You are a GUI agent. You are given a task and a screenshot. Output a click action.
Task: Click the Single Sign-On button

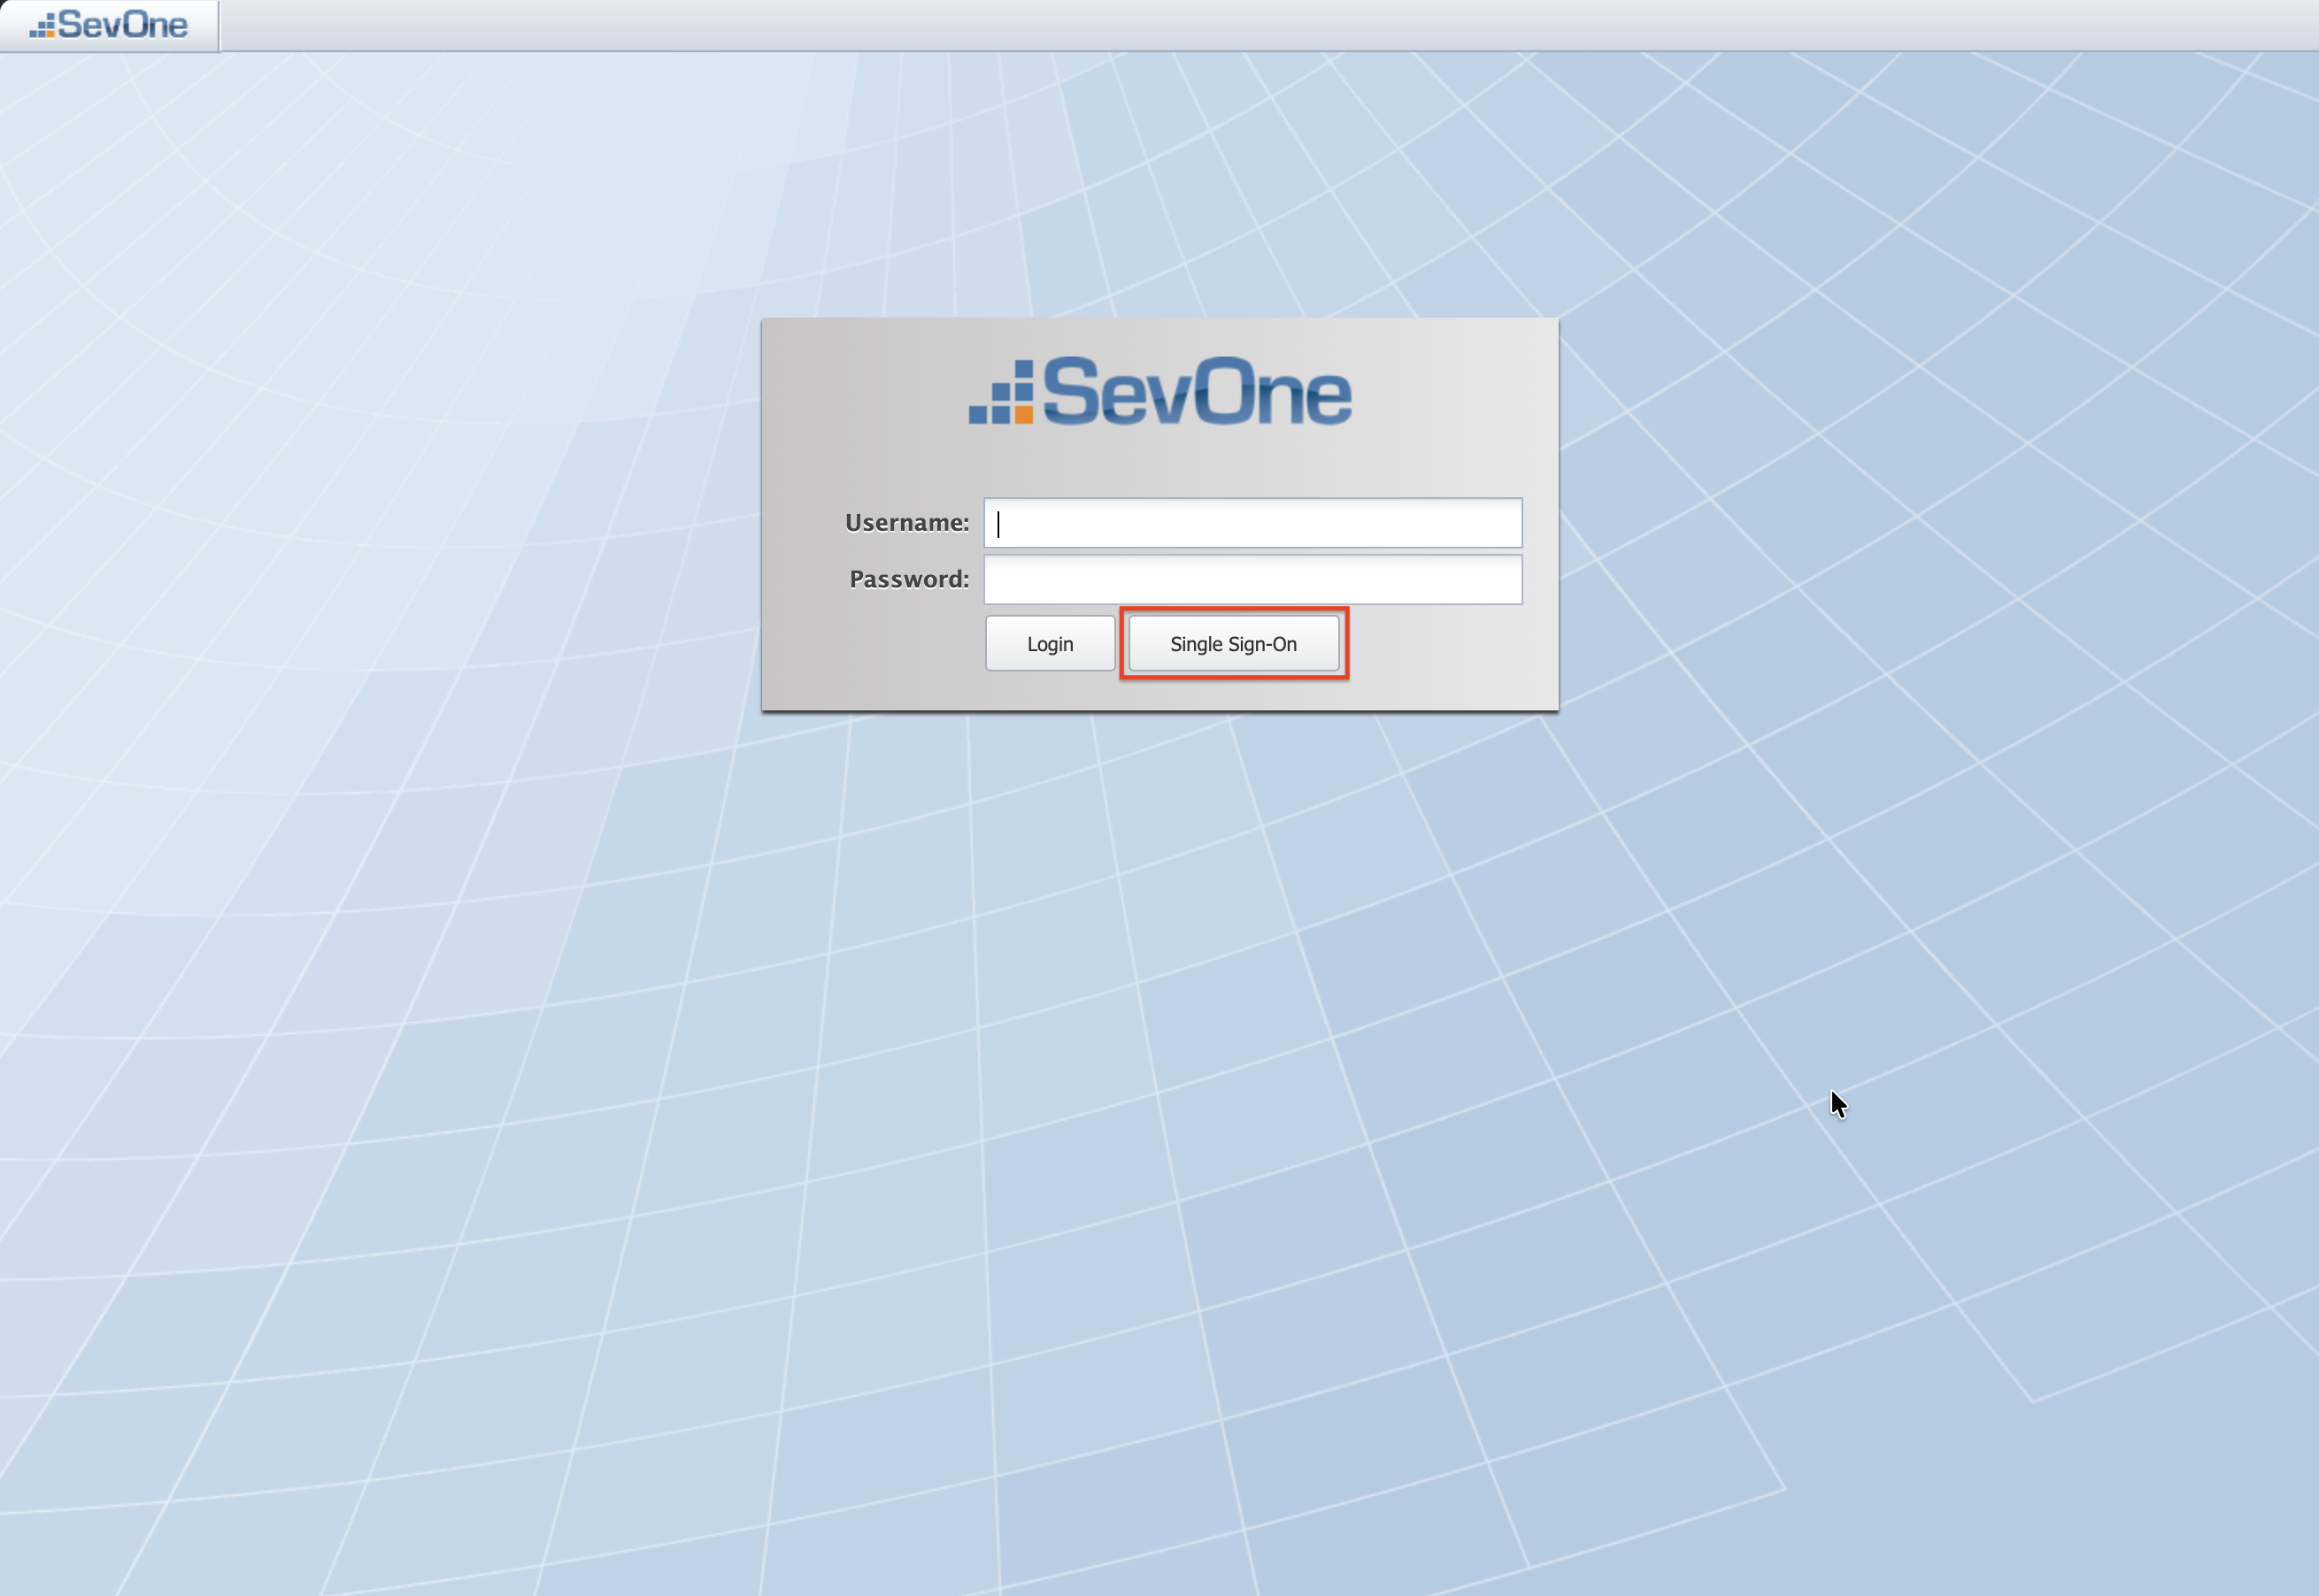click(1234, 644)
